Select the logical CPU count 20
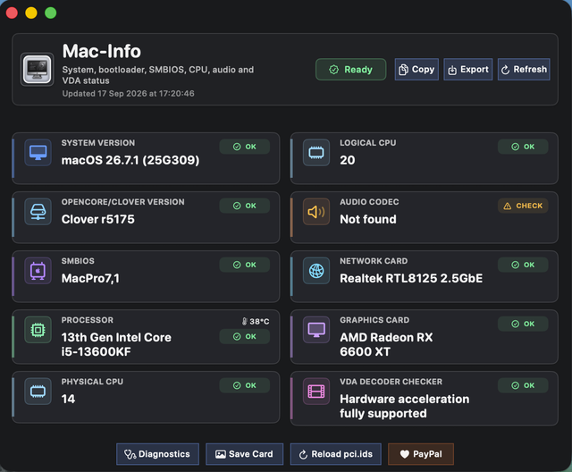572x472 pixels. click(348, 160)
